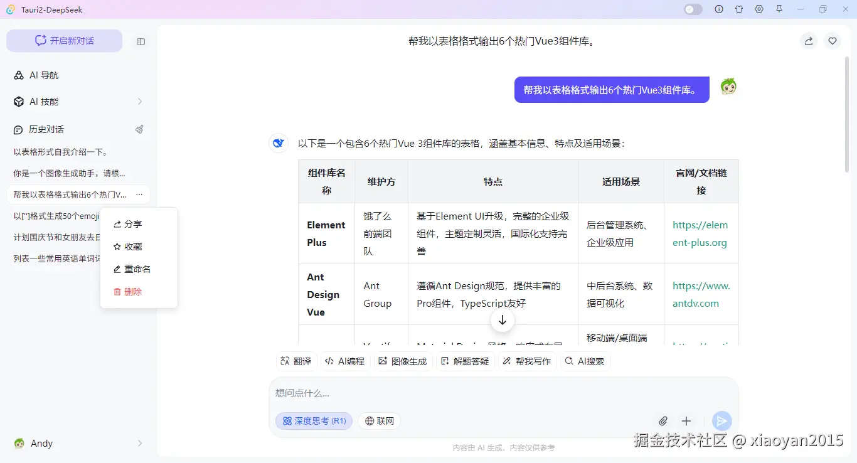Screen dimensions: 857x463
Task: Start a new chat with 开启新对话
Action: coord(63,40)
